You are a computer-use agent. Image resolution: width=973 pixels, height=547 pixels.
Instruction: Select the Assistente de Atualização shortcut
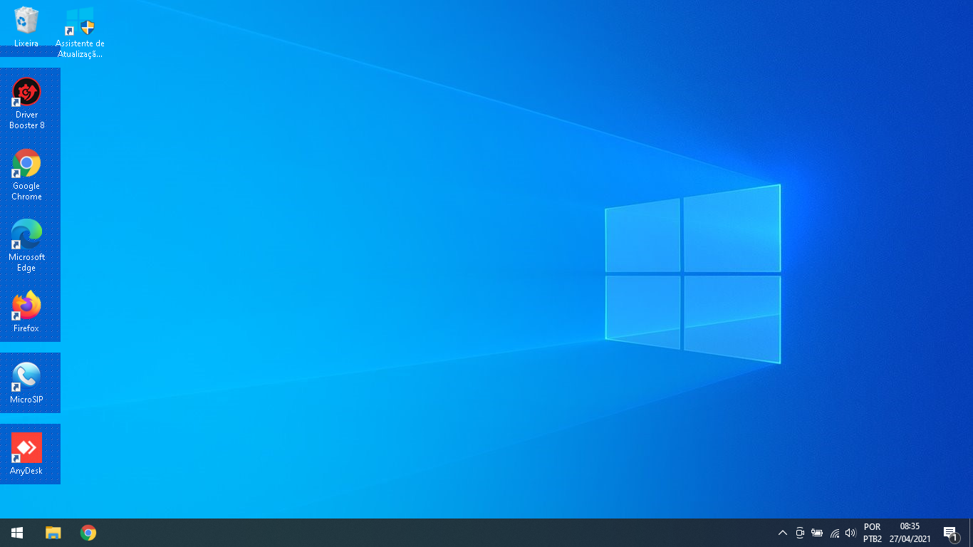80,32
